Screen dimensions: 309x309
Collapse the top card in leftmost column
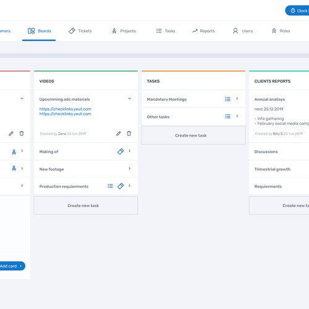(x=22, y=98)
